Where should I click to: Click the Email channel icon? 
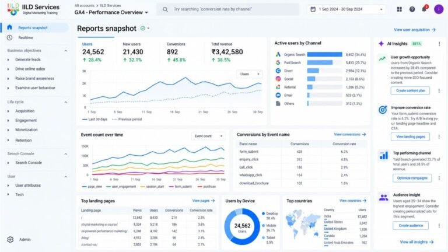(278, 95)
